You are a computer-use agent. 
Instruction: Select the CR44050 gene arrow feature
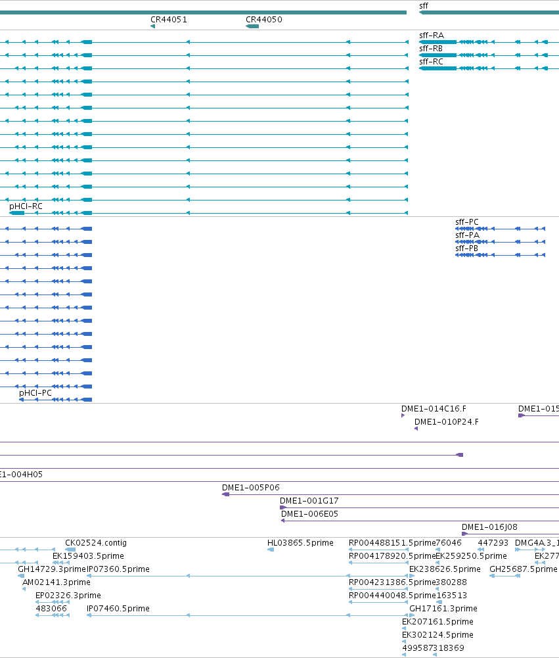[x=252, y=26]
